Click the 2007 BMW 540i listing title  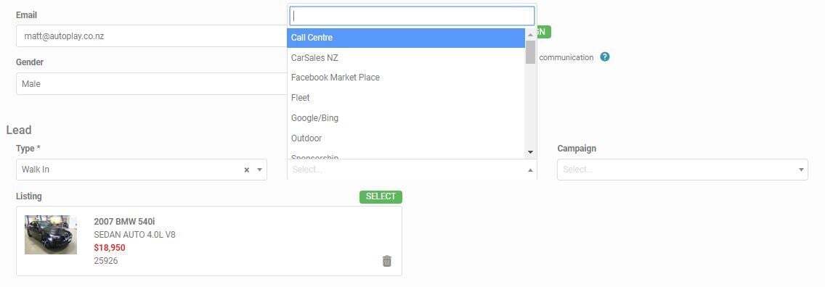pos(124,222)
